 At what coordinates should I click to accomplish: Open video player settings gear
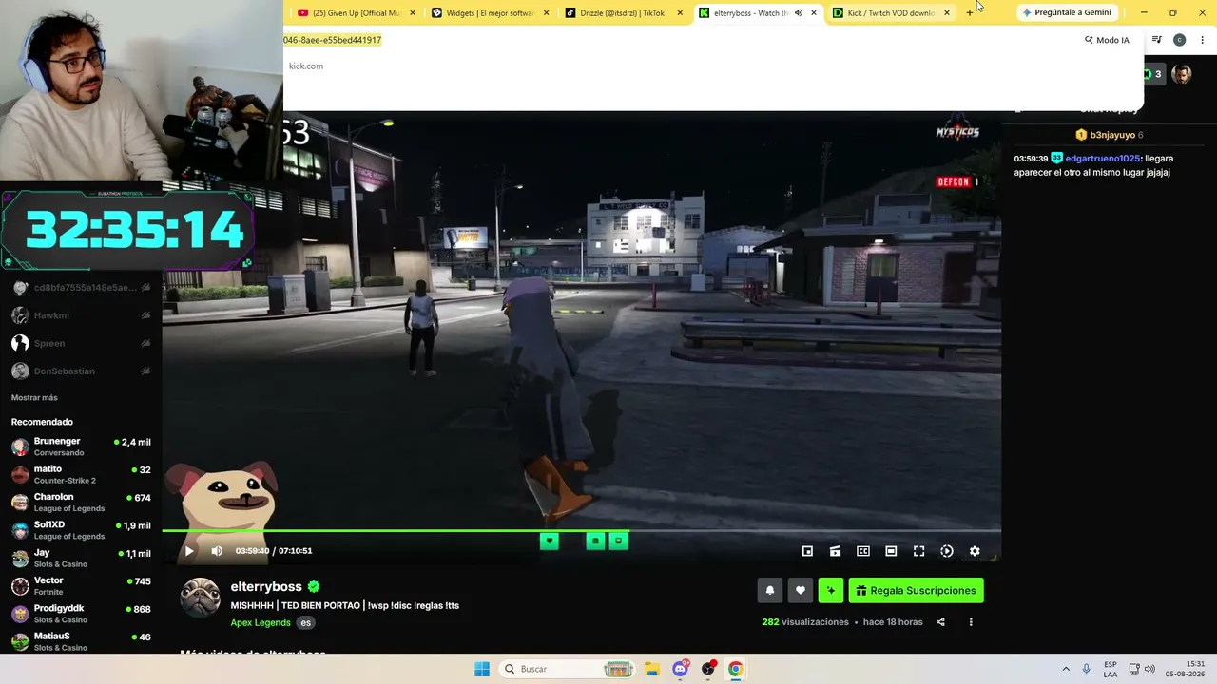(975, 551)
